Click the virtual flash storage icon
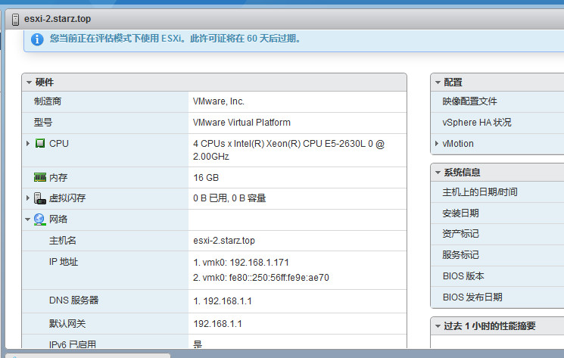 [x=40, y=198]
